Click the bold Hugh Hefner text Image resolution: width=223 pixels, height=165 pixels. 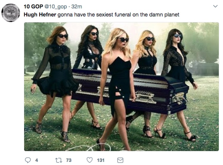click(40, 15)
